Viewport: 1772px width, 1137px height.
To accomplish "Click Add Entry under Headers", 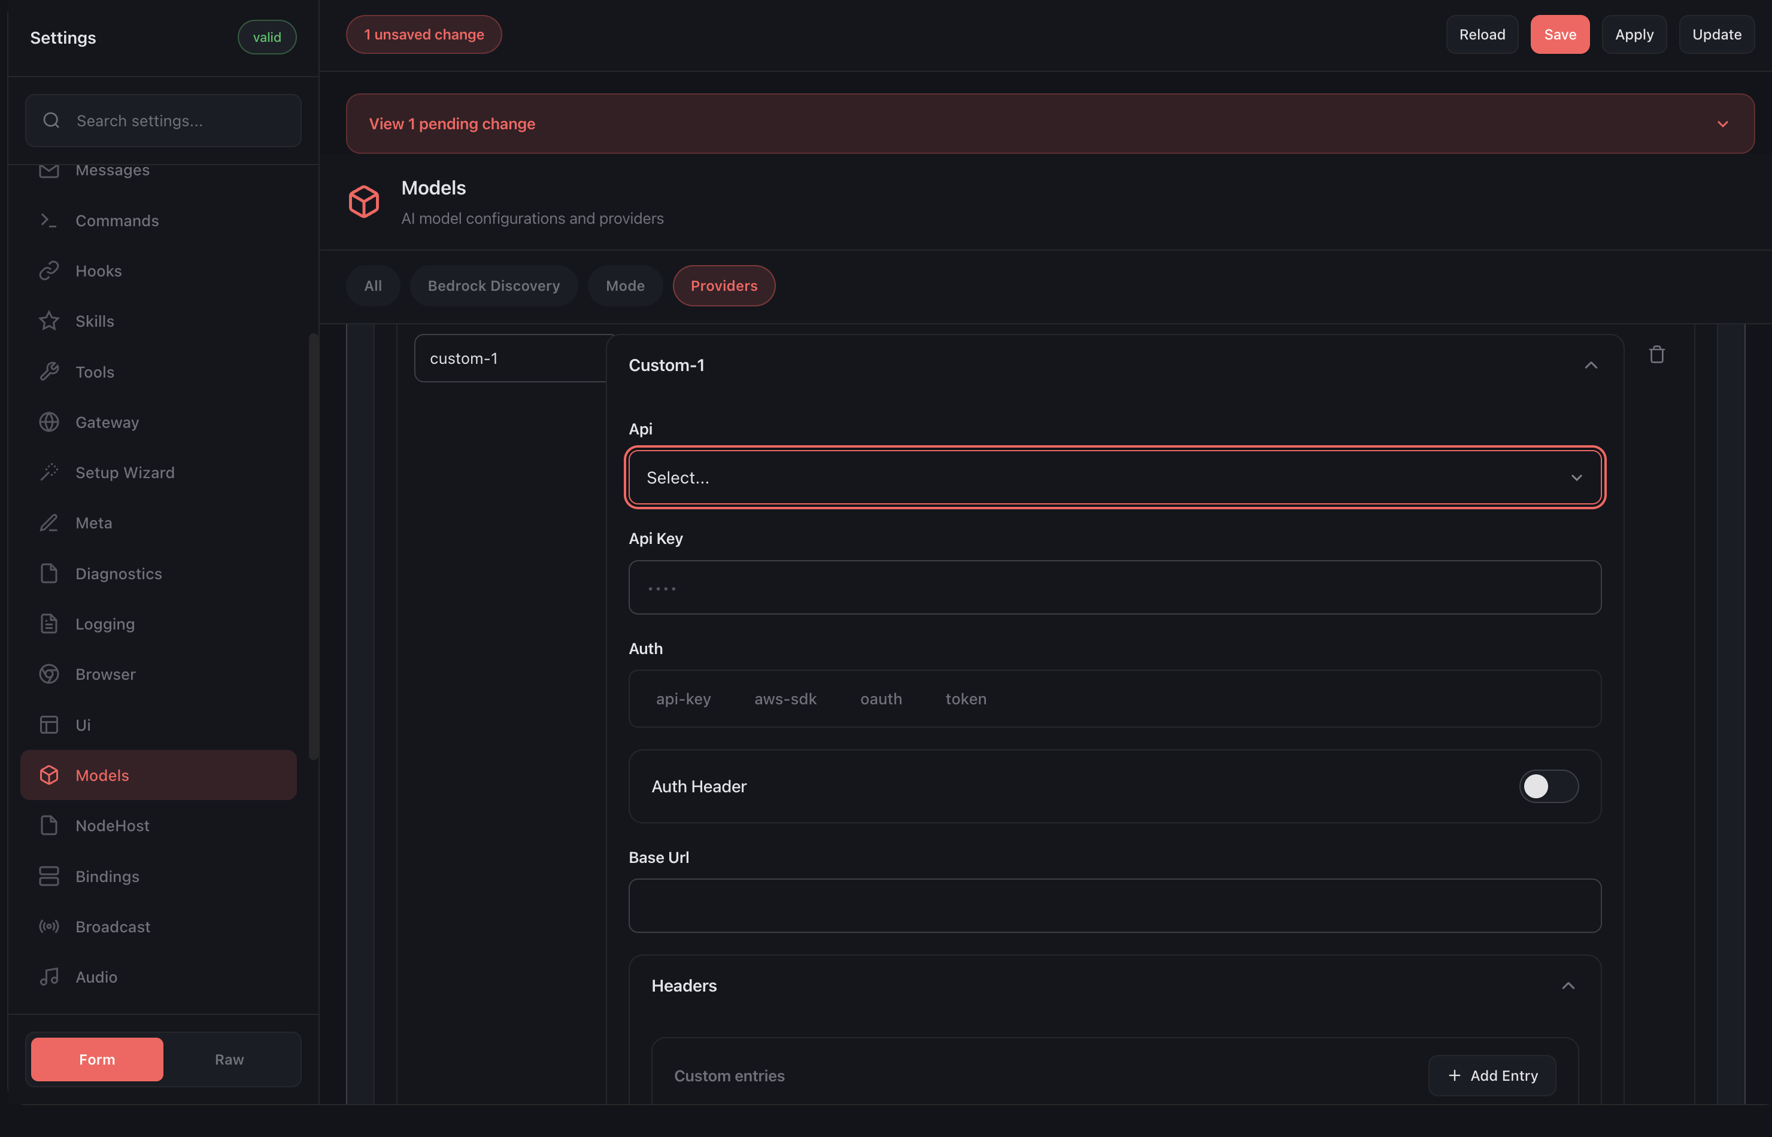I will pos(1492,1076).
